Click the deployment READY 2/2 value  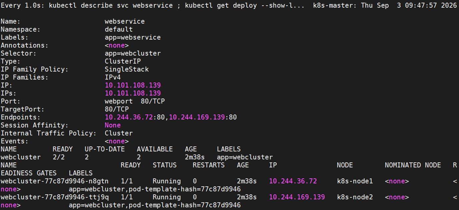pyautogui.click(x=59, y=157)
